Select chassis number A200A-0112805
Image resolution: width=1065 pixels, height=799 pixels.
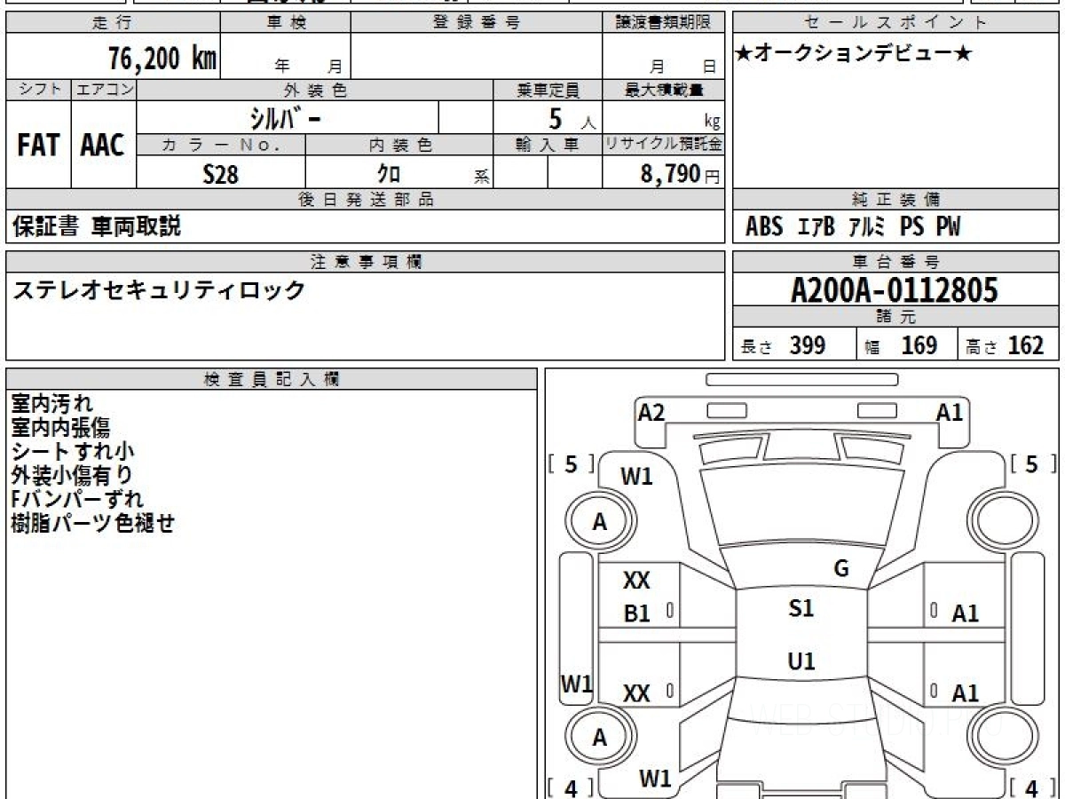pyautogui.click(x=895, y=290)
